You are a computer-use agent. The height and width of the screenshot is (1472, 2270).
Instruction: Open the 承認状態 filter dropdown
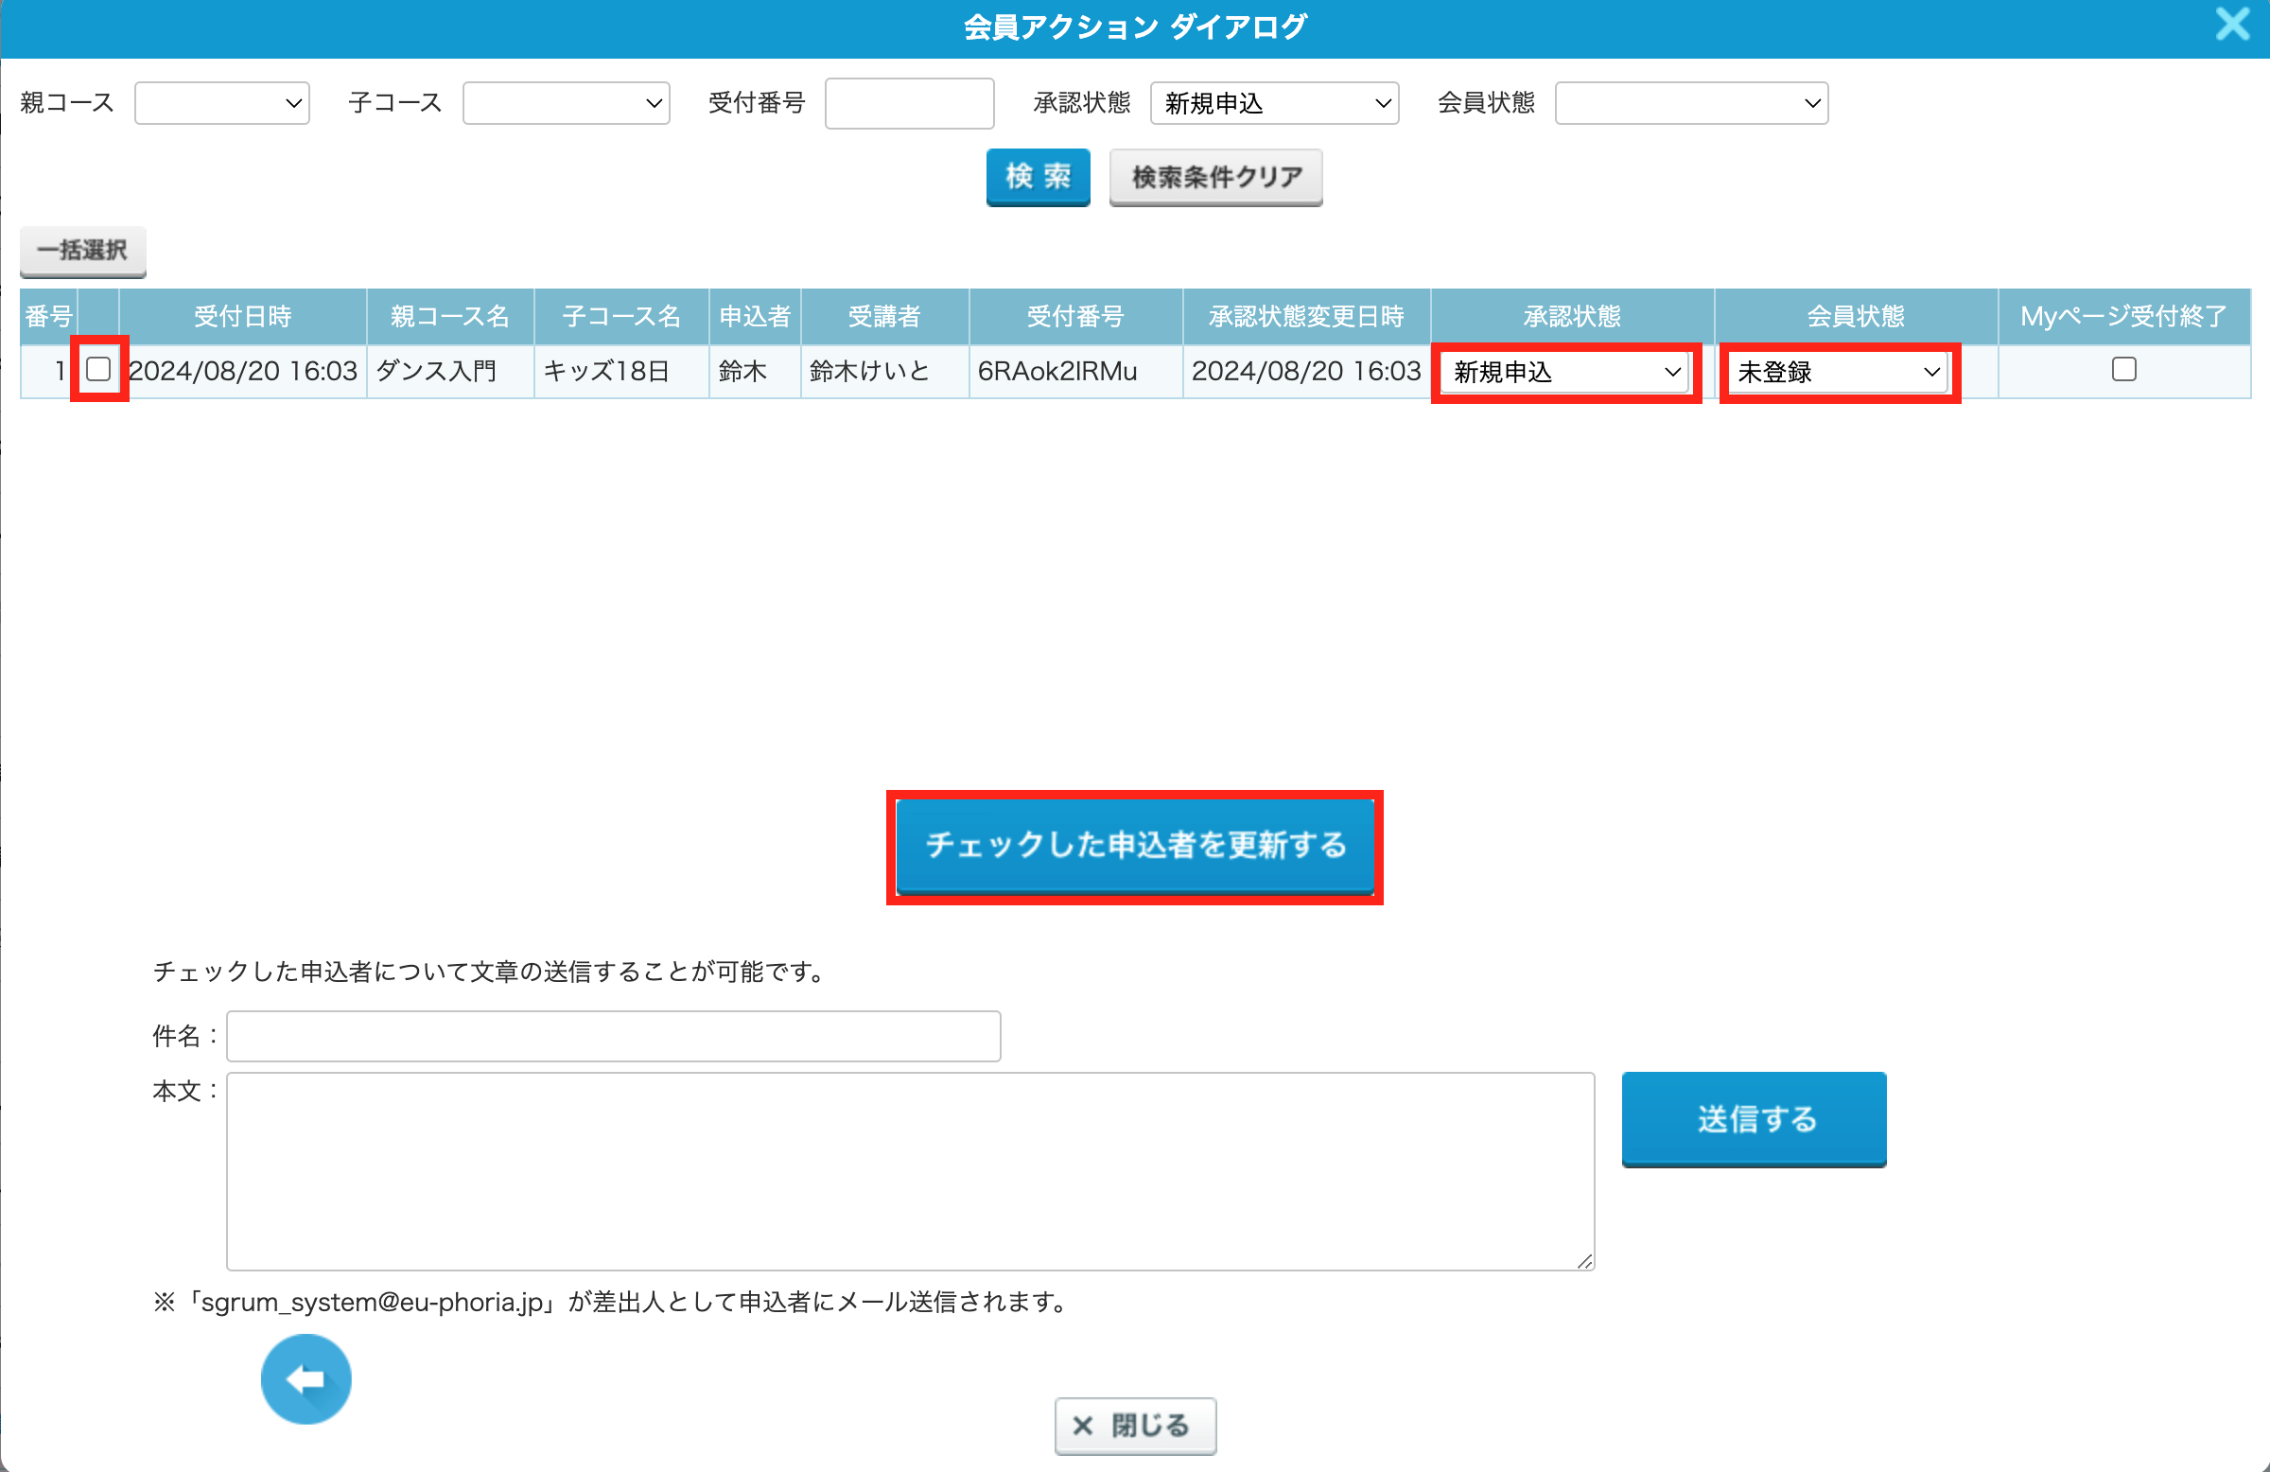1274,103
